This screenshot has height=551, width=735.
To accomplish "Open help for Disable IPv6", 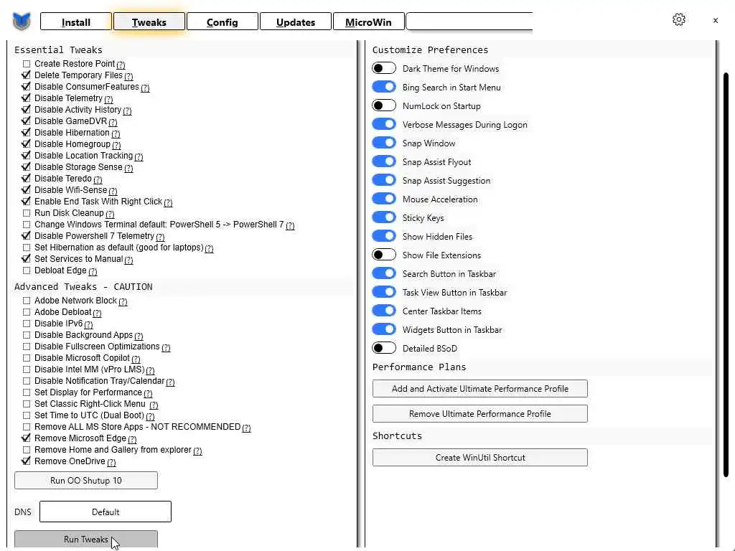I will (88, 325).
